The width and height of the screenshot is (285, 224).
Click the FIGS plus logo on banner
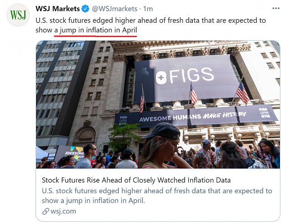161,78
